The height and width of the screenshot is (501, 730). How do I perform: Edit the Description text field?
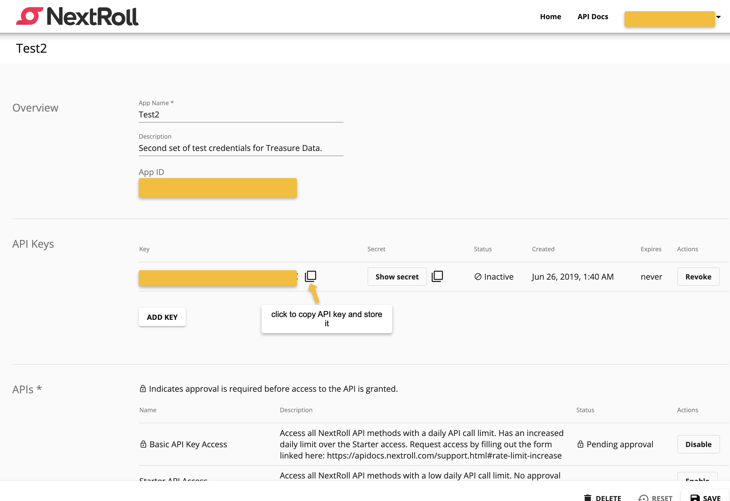241,148
